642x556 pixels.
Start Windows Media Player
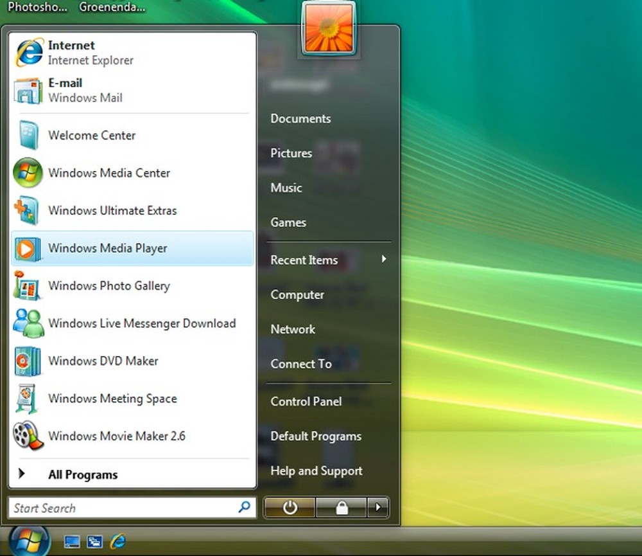tap(107, 248)
